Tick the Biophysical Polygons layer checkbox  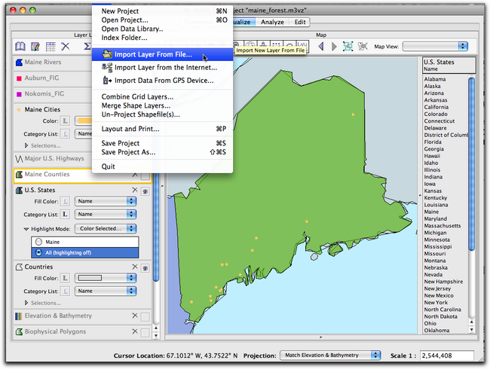[x=145, y=332]
